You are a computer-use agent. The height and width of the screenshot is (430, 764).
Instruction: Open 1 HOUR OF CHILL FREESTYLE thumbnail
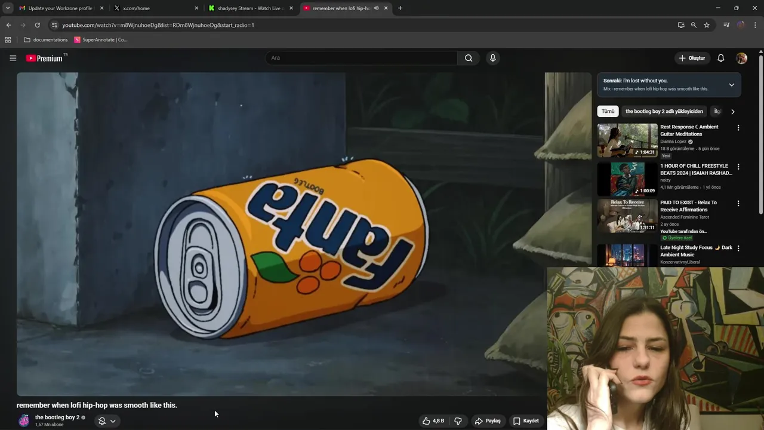(627, 179)
